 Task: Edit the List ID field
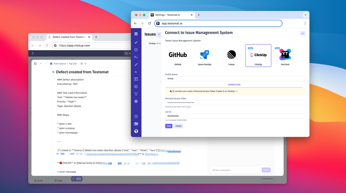pos(235,116)
